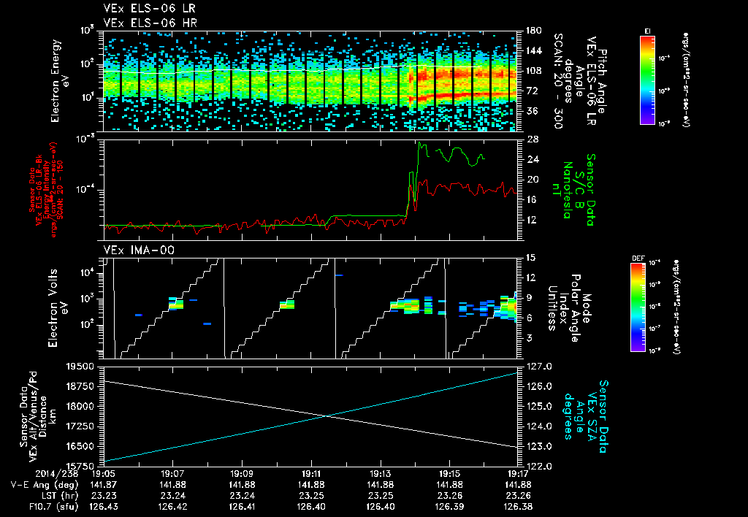Click the 'Pitch Angle' axis label
The height and width of the screenshot is (517, 748).
(x=603, y=81)
